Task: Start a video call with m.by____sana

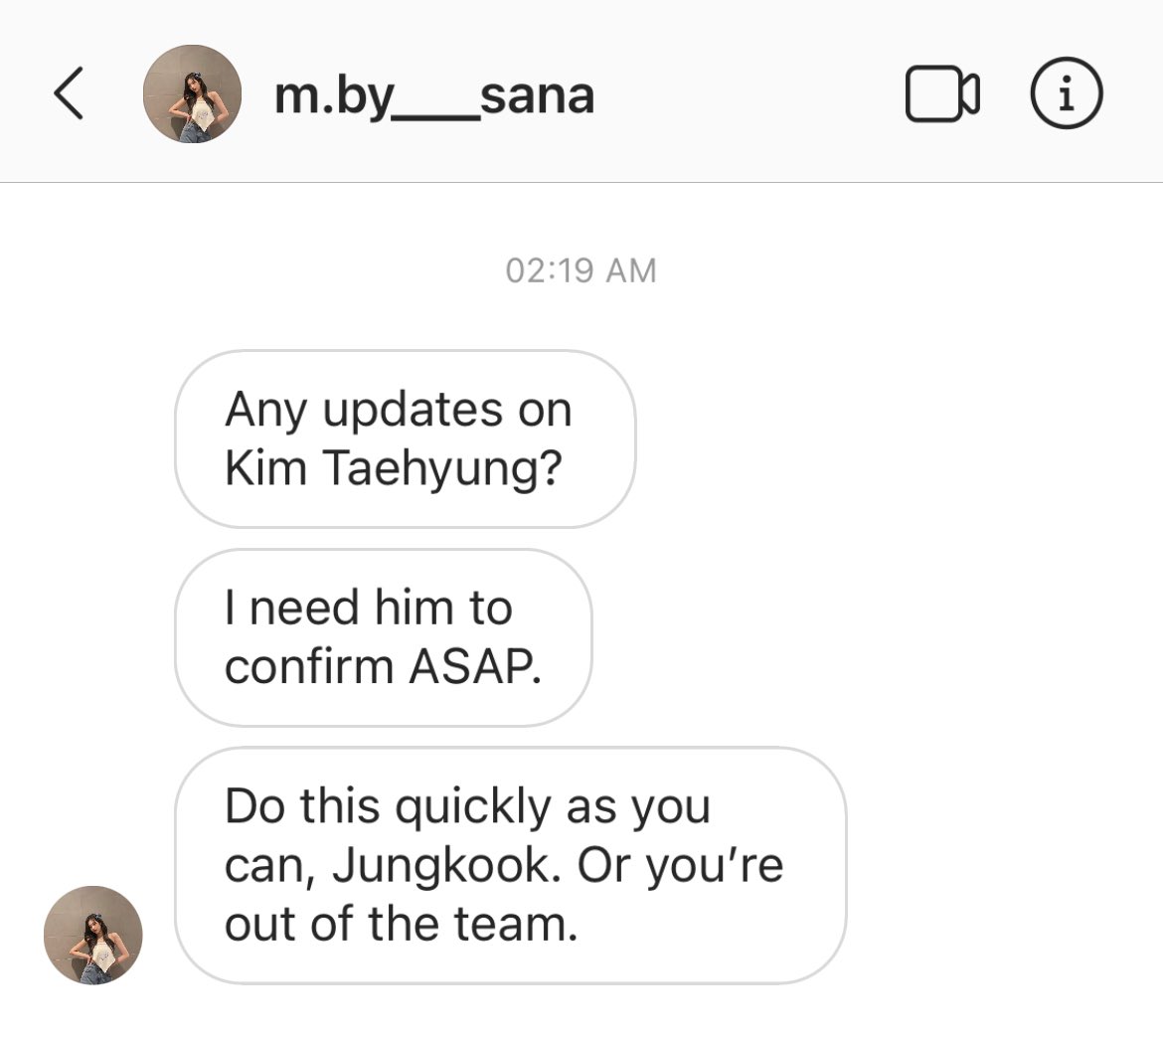Action: (x=942, y=93)
